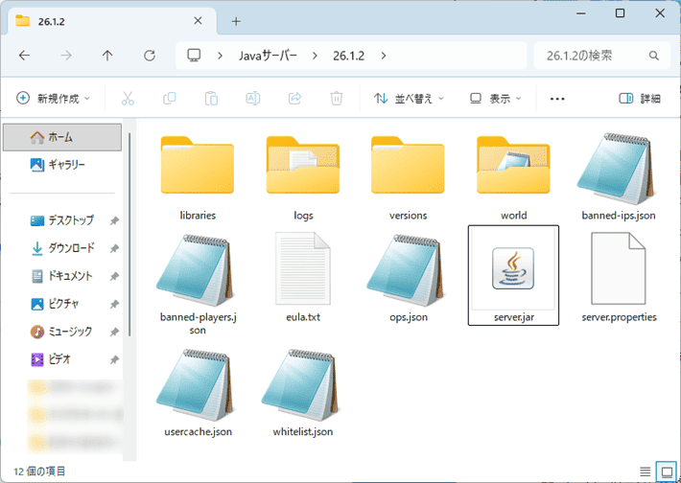681x483 pixels.
Task: Maximize the Explorer window
Action: pyautogui.click(x=621, y=13)
